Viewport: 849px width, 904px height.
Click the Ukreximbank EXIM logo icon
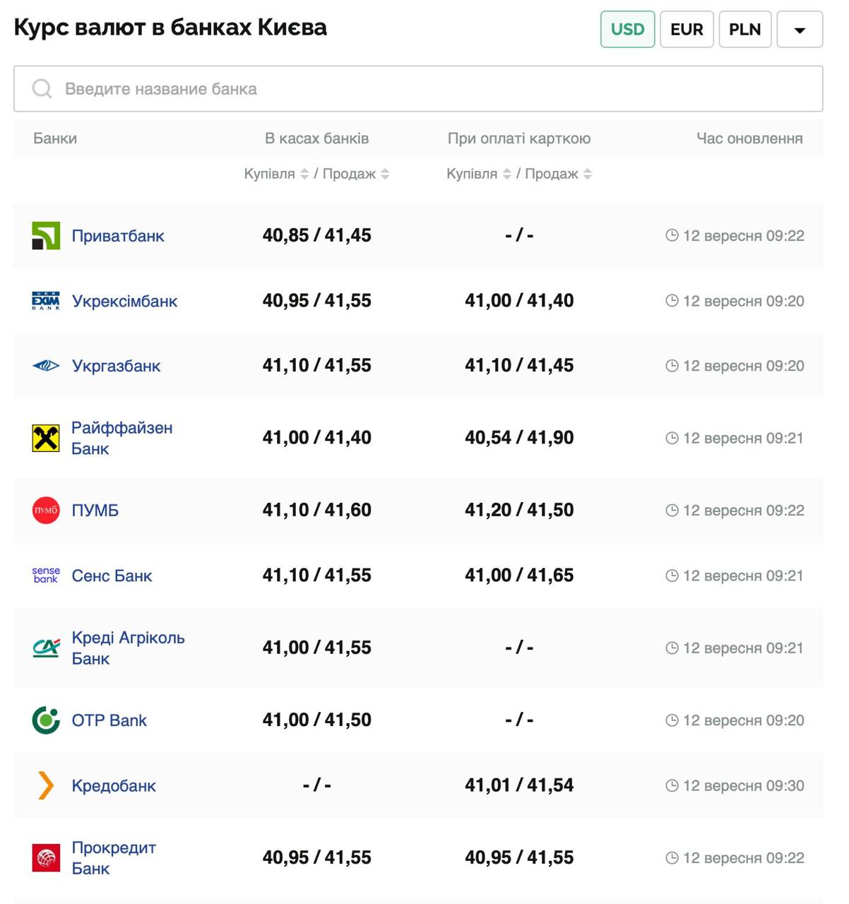click(x=46, y=301)
